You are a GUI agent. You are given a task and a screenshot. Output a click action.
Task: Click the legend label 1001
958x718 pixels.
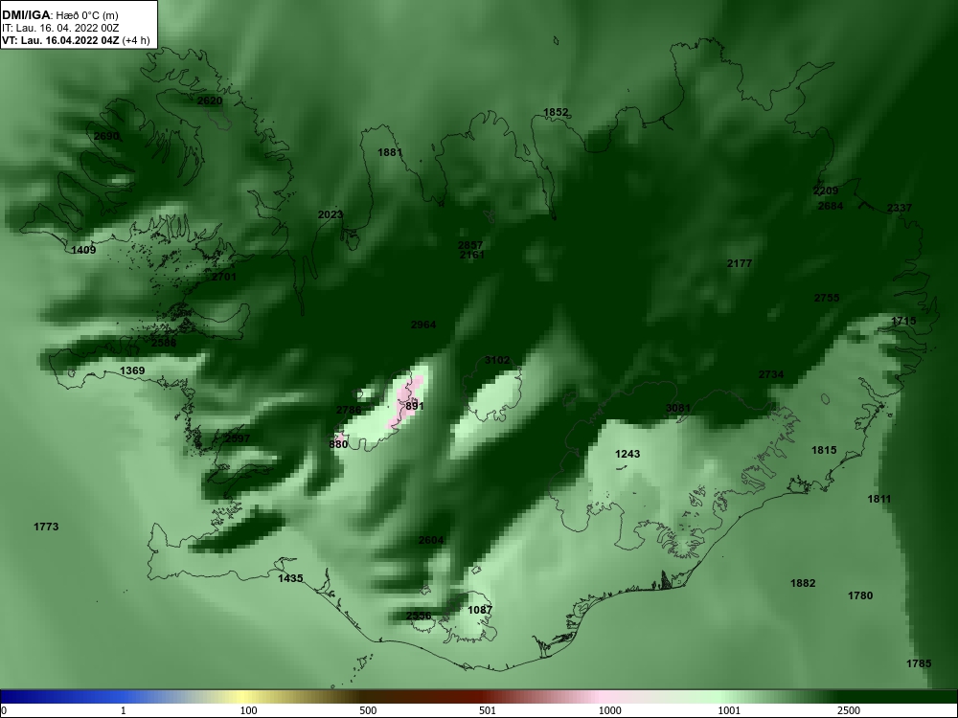[x=729, y=710]
